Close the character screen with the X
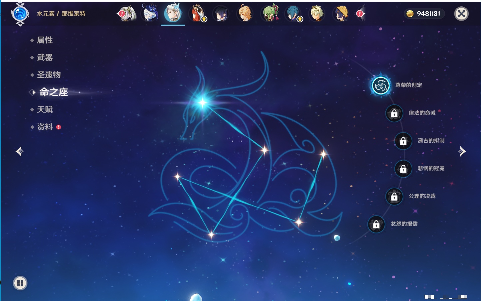Viewport: 481px width, 301px height. pyautogui.click(x=461, y=14)
